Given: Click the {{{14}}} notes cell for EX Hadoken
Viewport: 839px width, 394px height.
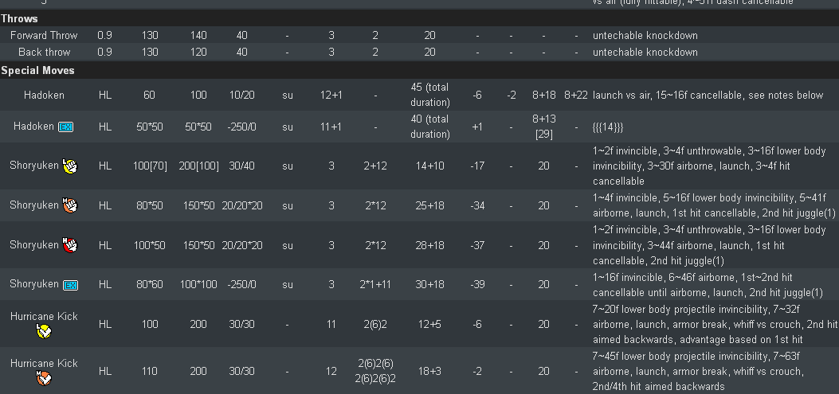Looking at the screenshot, I should [608, 127].
